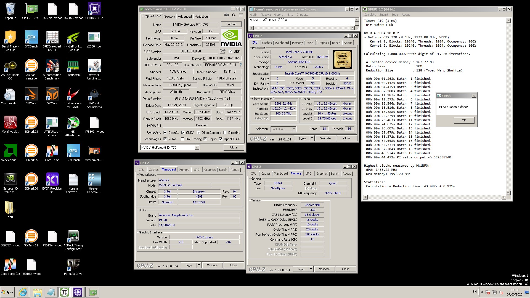Open Formula Drive desktop icon
This screenshot has width=530, height=298.
coord(73,267)
